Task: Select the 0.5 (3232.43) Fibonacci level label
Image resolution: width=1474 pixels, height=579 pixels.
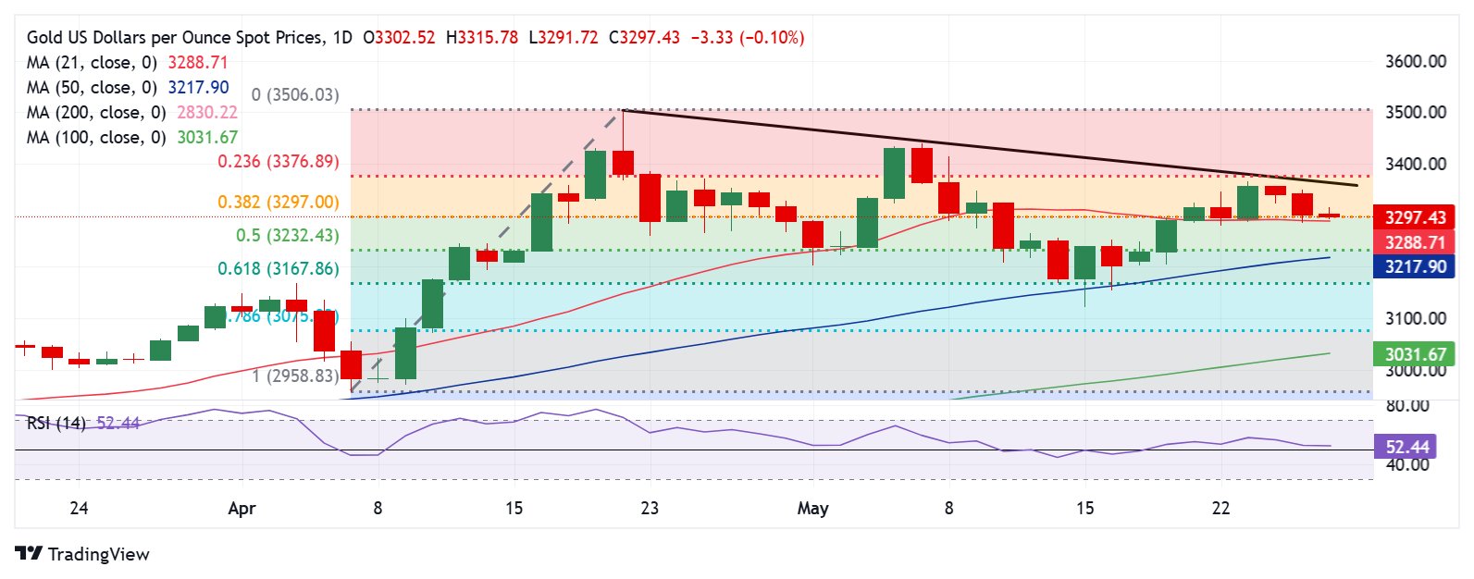Action: tap(288, 235)
